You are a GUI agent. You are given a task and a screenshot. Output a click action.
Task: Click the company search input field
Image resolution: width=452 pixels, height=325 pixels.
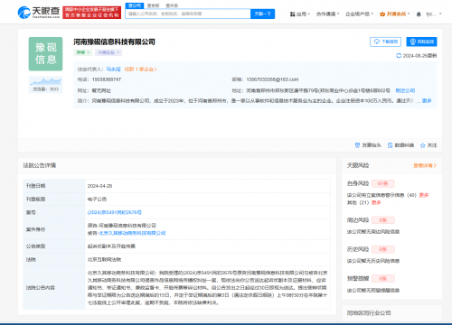click(188, 14)
